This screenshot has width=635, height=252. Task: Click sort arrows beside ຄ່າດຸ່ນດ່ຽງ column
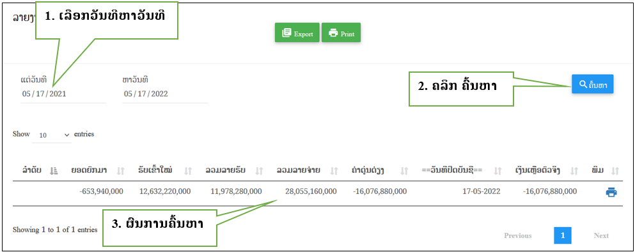click(x=404, y=171)
